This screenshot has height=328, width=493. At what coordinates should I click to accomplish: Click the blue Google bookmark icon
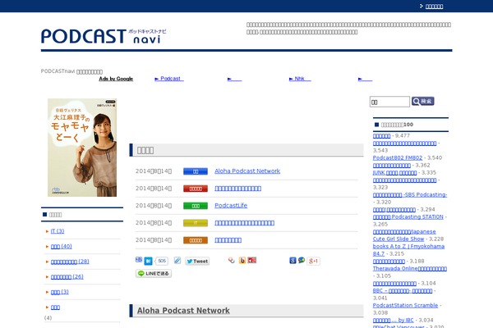click(293, 260)
